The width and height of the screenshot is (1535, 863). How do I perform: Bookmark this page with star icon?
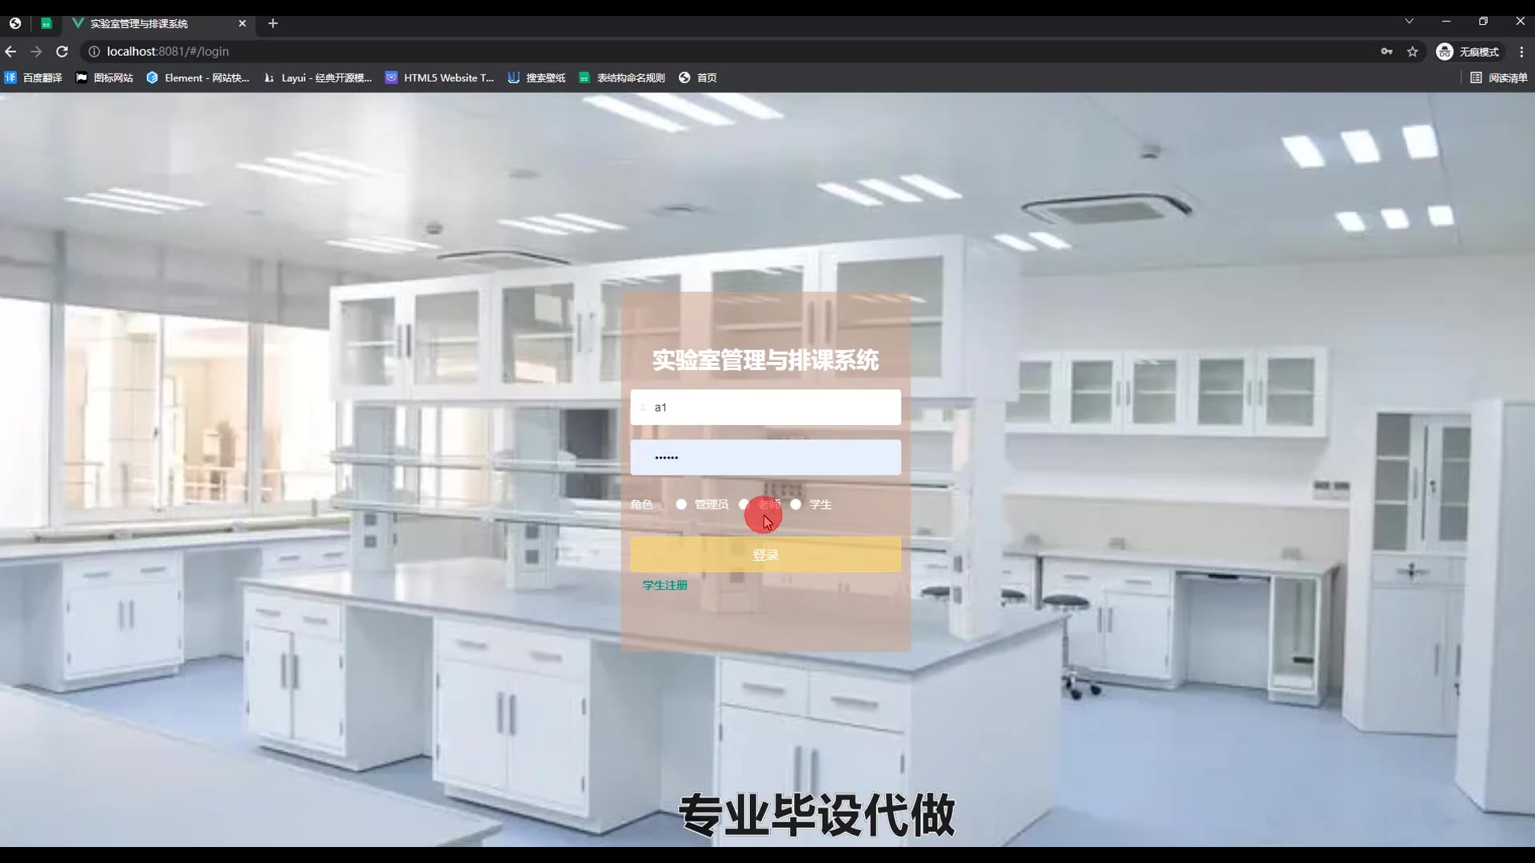coord(1413,51)
